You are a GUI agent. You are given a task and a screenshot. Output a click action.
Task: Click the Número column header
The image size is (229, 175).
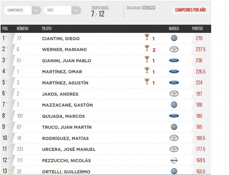pos(23,29)
